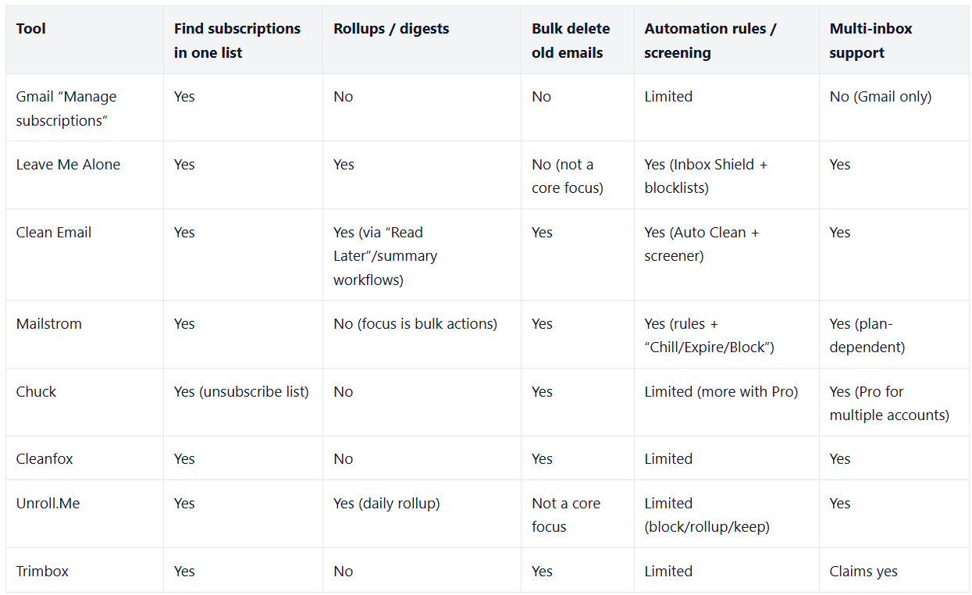Screen dimensions: 972x595
Task: Click the "Cleanfox" tool name cell
Action: (45, 459)
